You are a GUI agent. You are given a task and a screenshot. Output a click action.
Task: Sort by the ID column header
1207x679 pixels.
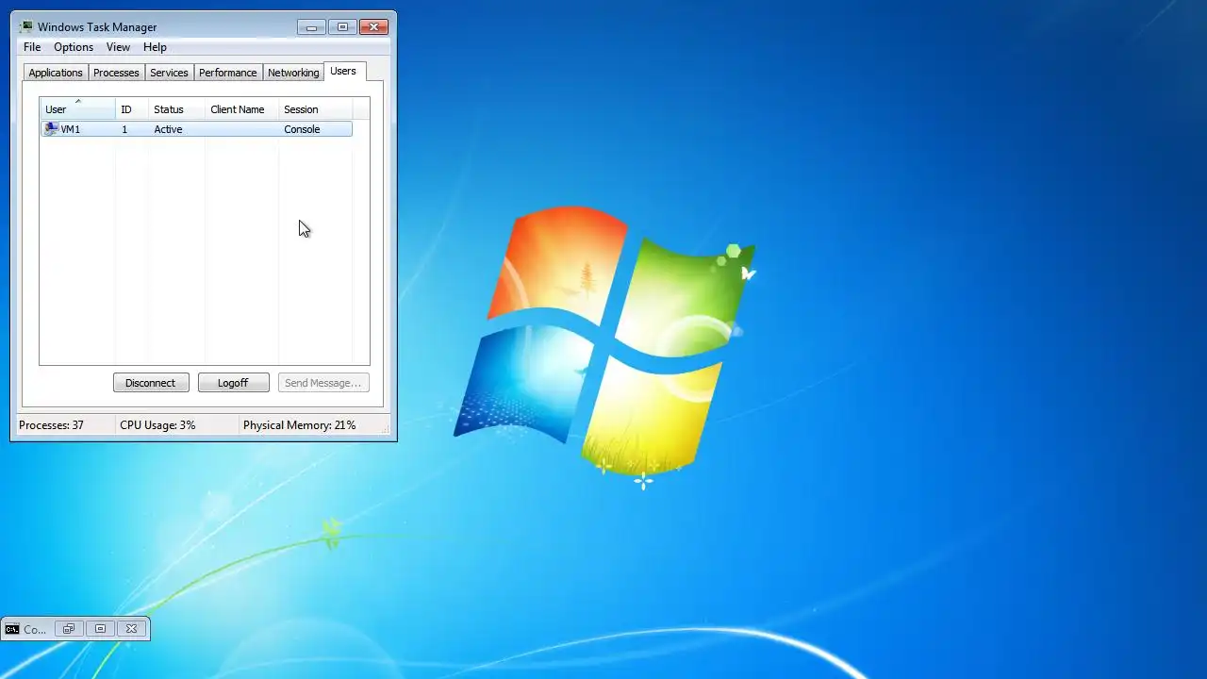coord(132,109)
